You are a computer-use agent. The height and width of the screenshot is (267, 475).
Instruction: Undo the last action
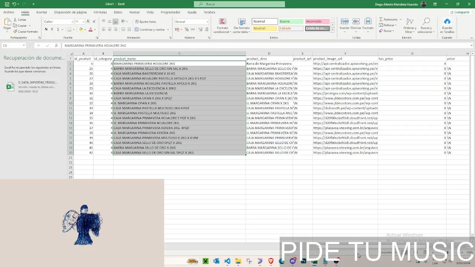pyautogui.click(x=14, y=4)
